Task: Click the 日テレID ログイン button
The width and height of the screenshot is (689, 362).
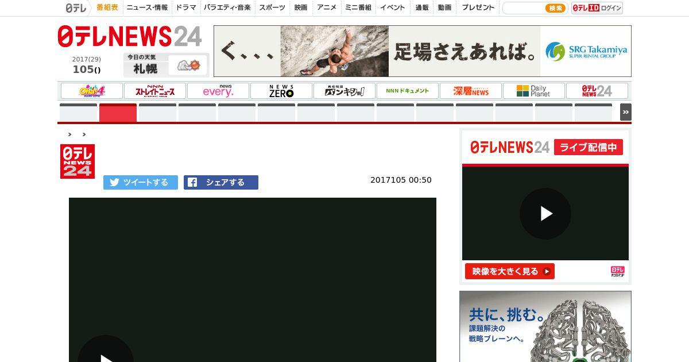Action: click(597, 8)
